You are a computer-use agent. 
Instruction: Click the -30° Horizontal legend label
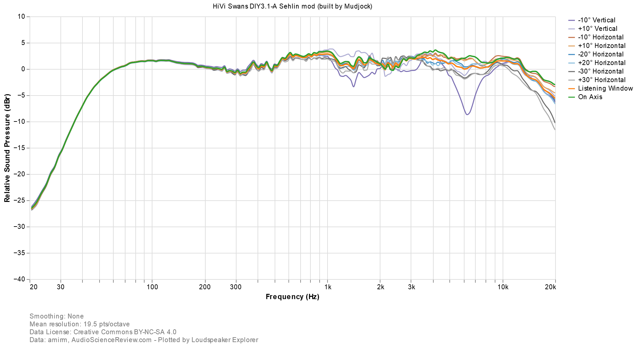tap(601, 71)
